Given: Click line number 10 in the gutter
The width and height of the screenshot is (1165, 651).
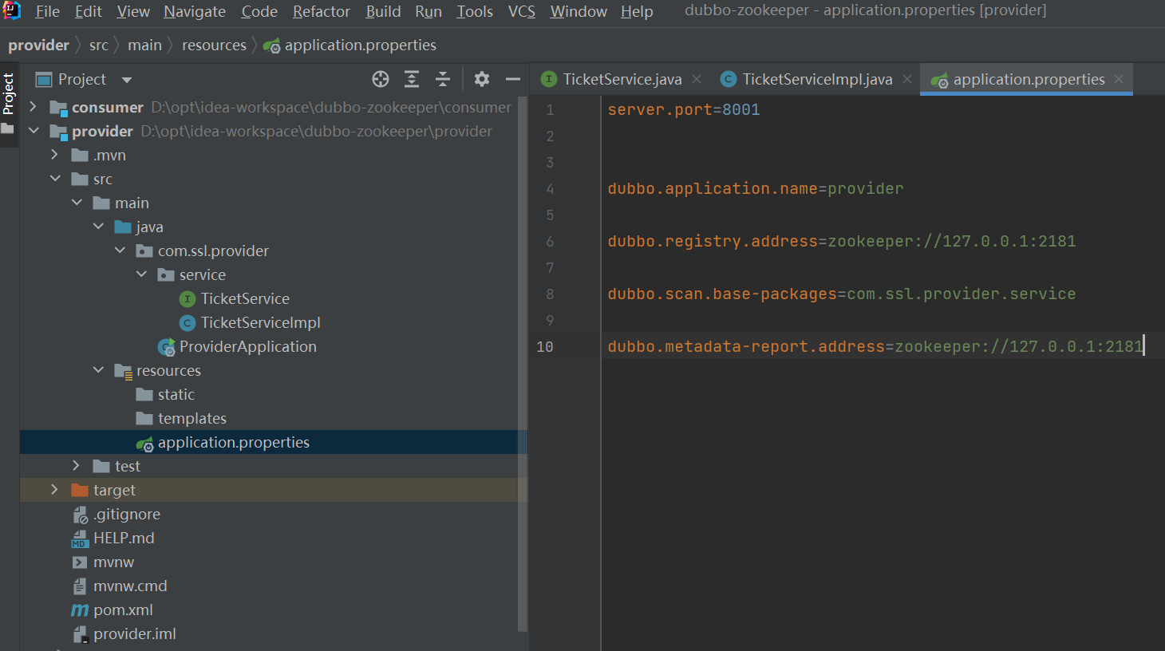Looking at the screenshot, I should [x=545, y=346].
